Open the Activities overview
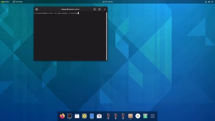This screenshot has height=121, width=215. 5,2
